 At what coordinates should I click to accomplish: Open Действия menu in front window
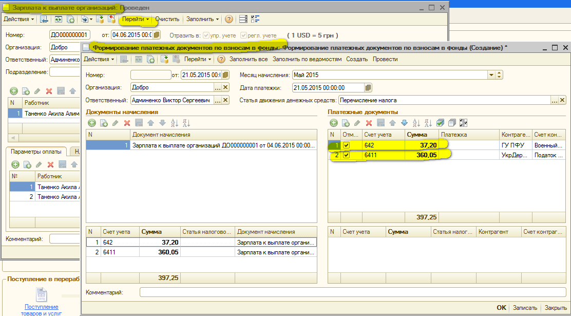(99, 59)
